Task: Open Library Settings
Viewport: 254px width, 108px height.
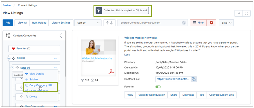Action: (61, 23)
